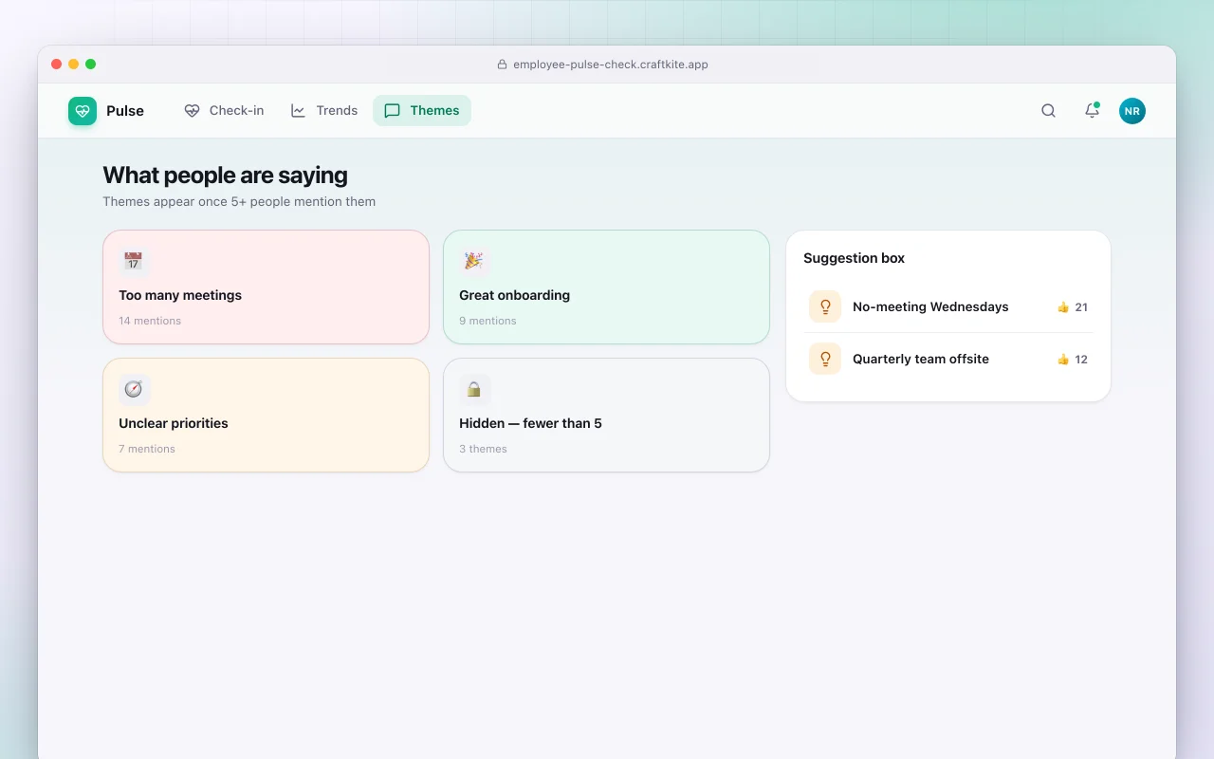Click the party popper icon on Great onboarding
The width and height of the screenshot is (1214, 759).
(474, 261)
